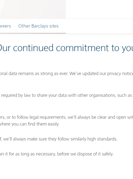This screenshot has height=179, width=133.
Task: Click the sentence about similarly high standards
Action: tap(58, 139)
